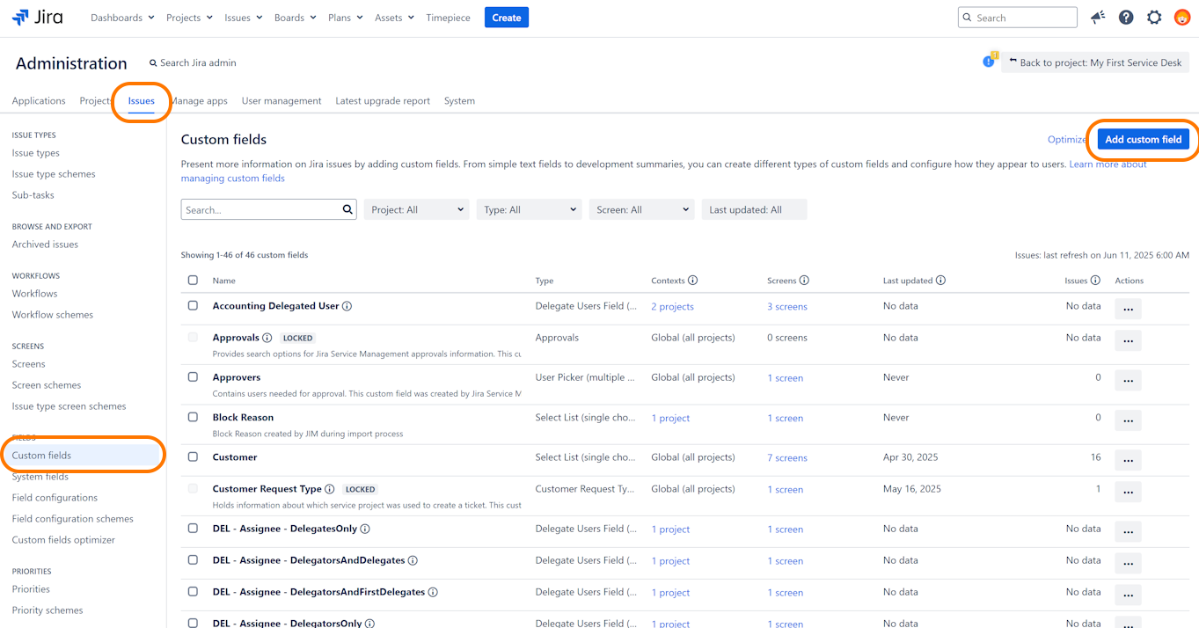Open actions menu for Customer field
Screen dimensions: 1199x628
tap(1128, 460)
